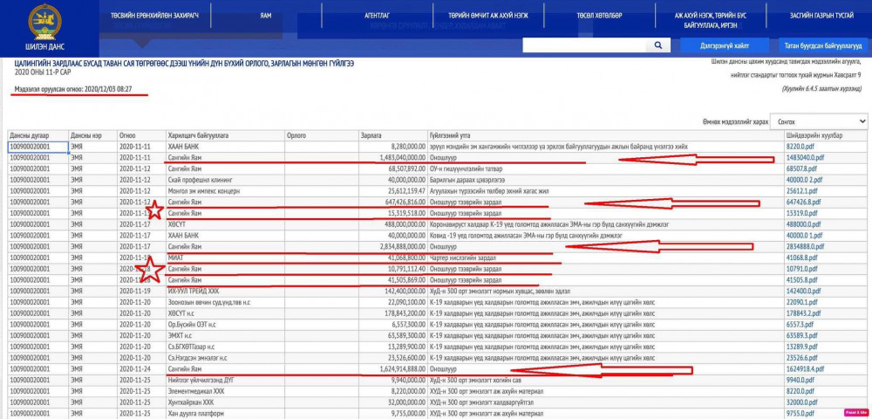872x419 pixels.
Task: Open the 41505.8.pdf link
Action: click(x=800, y=280)
